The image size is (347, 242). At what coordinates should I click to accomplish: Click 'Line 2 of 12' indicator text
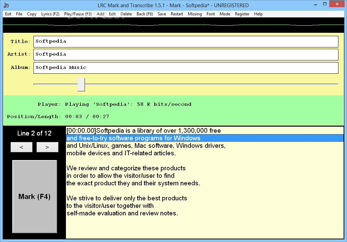(x=34, y=133)
